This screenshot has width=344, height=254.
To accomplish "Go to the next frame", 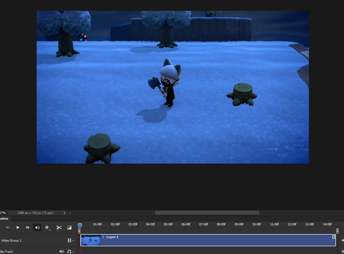I will pyautogui.click(x=28, y=228).
